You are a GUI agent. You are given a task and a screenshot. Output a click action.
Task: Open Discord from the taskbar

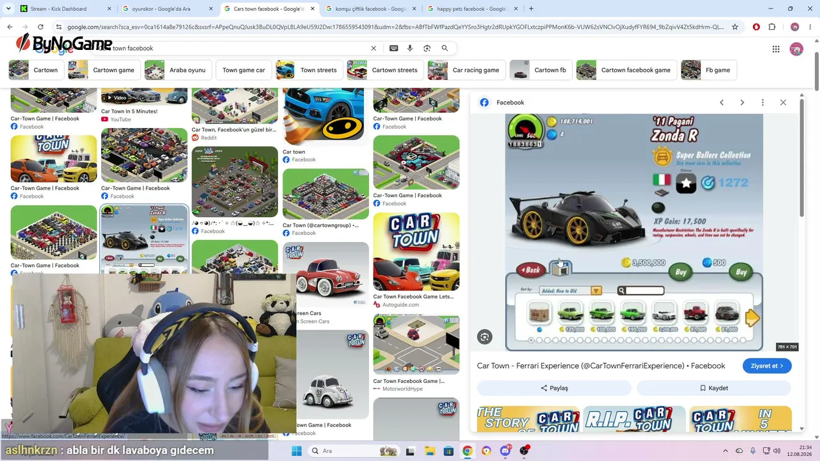click(505, 451)
